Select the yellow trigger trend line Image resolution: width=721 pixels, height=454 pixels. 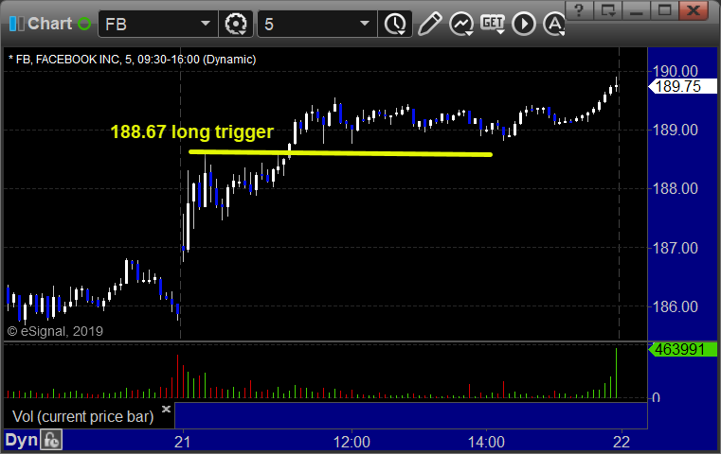pyautogui.click(x=340, y=153)
